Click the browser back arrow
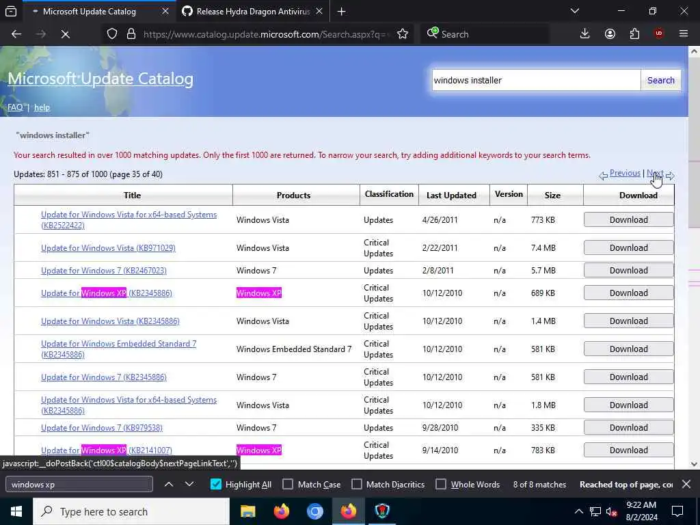Screen dimensions: 700x525 click(x=16, y=34)
